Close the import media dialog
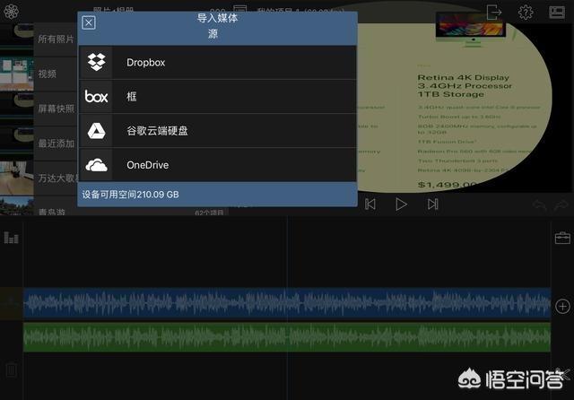Screen dimensions: 574x400 pos(89,22)
